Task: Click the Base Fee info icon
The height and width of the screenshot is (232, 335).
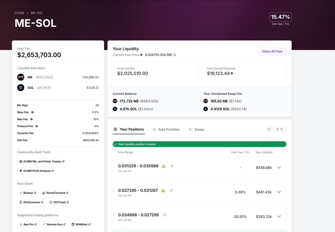Action: pos(32,112)
